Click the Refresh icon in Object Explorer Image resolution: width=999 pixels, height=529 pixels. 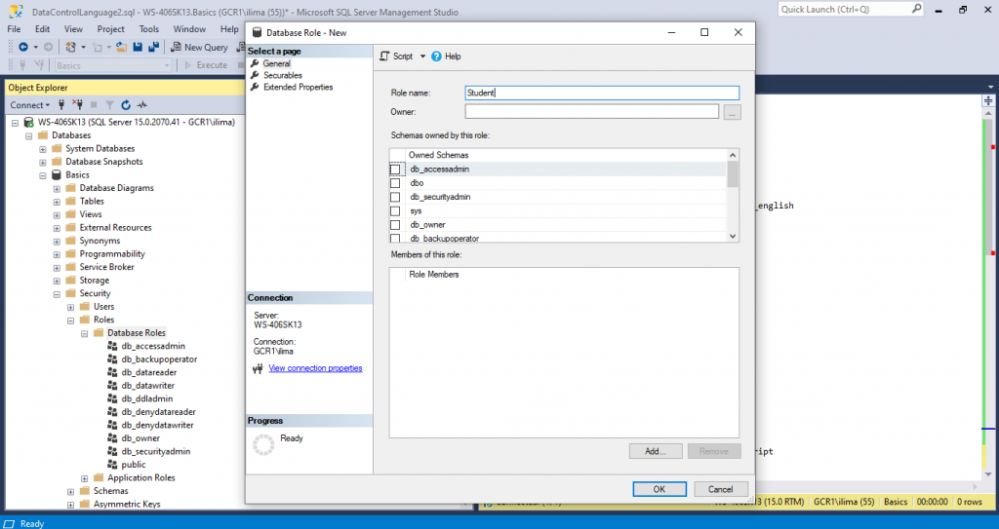point(126,105)
